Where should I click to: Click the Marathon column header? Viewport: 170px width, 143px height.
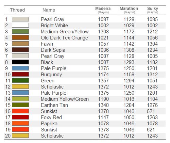(129, 10)
